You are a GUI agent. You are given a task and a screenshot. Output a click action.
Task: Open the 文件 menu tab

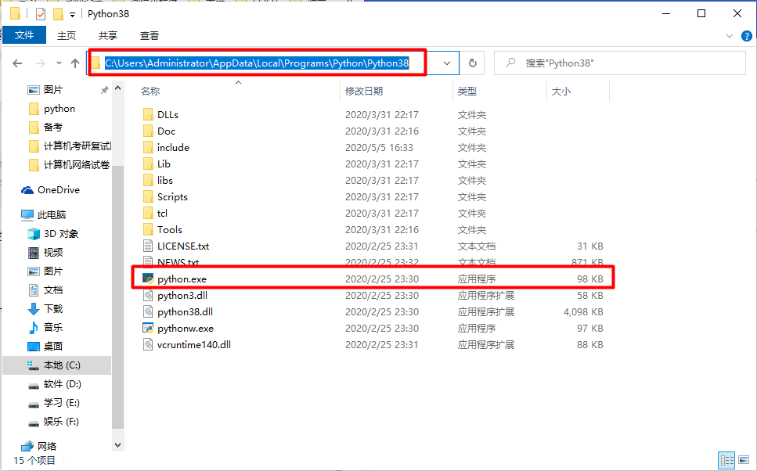pos(24,35)
